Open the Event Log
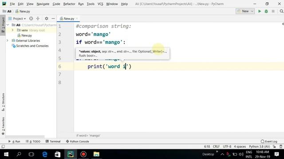 [x=269, y=141]
